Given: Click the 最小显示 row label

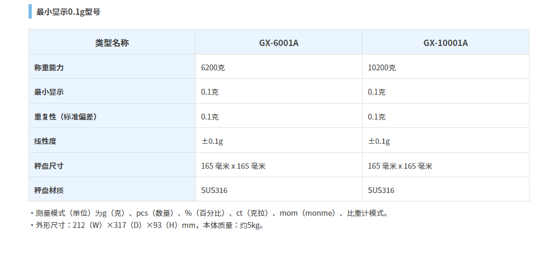Looking at the screenshot, I should [49, 92].
